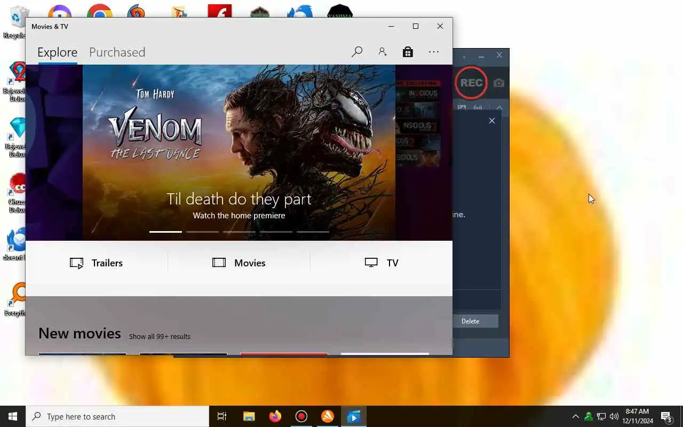683x427 pixels.
Task: Open network settings tray icon
Action: 601,416
